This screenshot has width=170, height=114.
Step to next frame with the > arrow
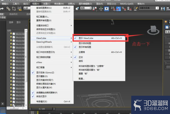click(x=54, y=109)
